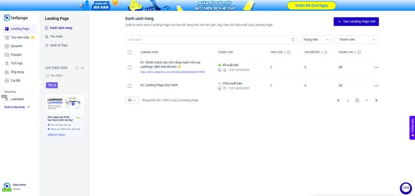Click 01. HDSD nhanh landing page title
Viewport: 415px width, 196px height.
tap(170, 64)
